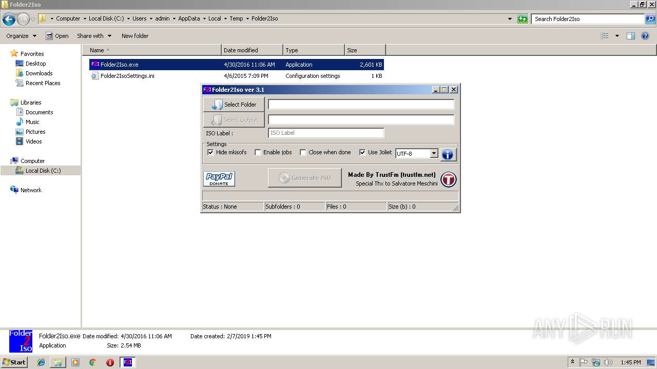Viewport: 657px width, 369px height.
Task: Click the Explorer forward arrow
Action: coord(23,19)
